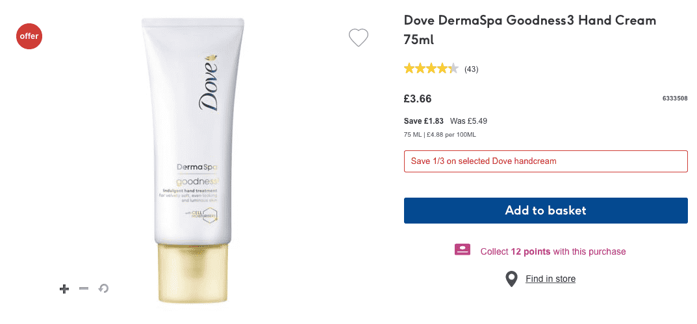
Task: View the 43 customer reviews count
Action: pyautogui.click(x=471, y=69)
